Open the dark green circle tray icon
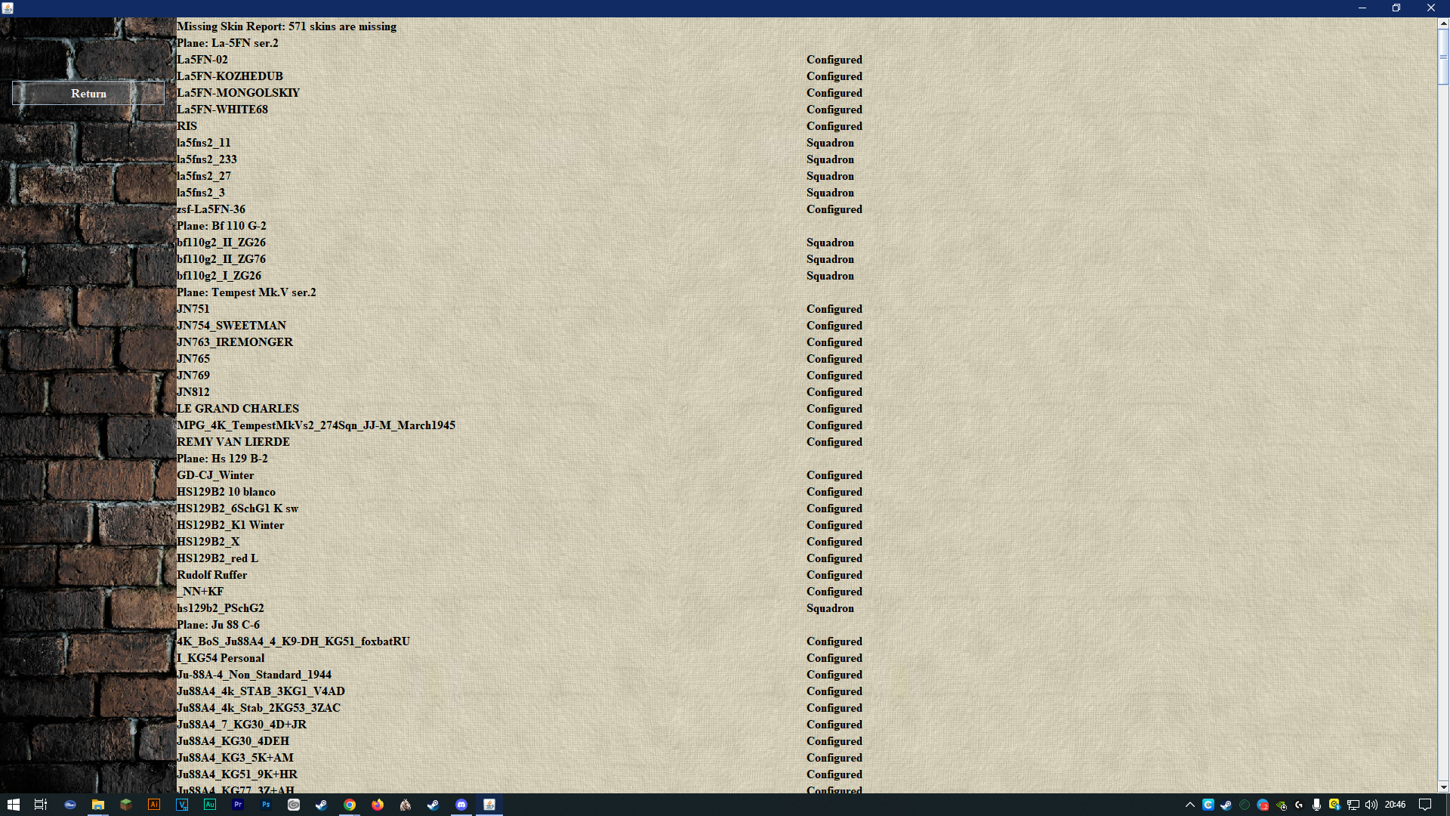The image size is (1450, 816). [x=1245, y=805]
